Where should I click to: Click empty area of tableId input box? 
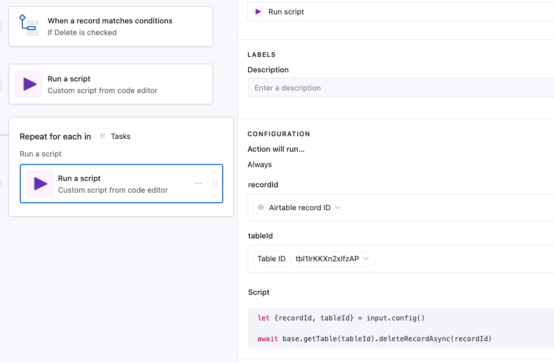(463, 259)
